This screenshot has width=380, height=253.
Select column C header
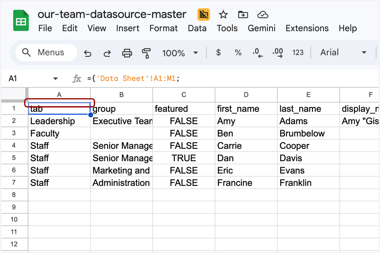pos(184,95)
